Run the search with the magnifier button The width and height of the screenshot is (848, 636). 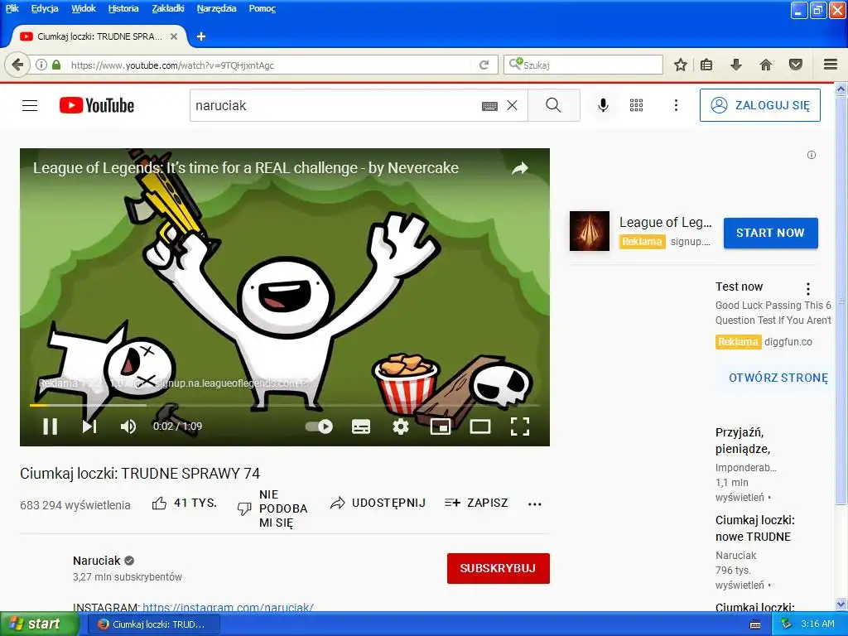click(553, 105)
